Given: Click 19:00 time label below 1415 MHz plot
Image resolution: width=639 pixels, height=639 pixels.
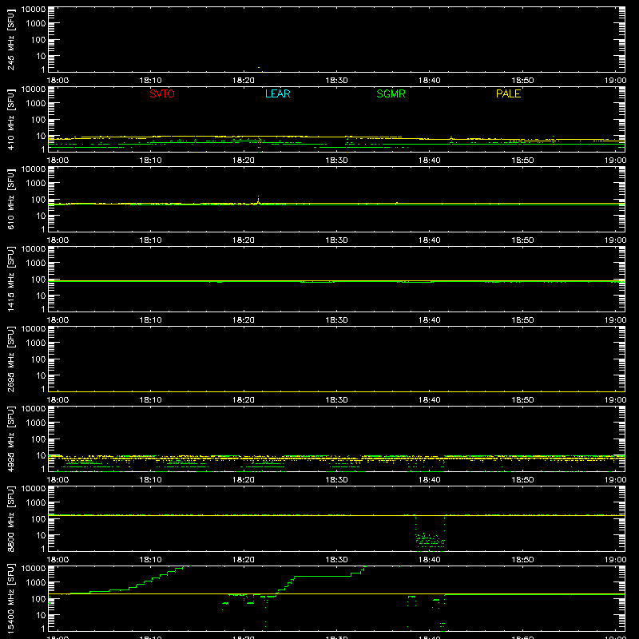Looking at the screenshot, I should point(615,320).
